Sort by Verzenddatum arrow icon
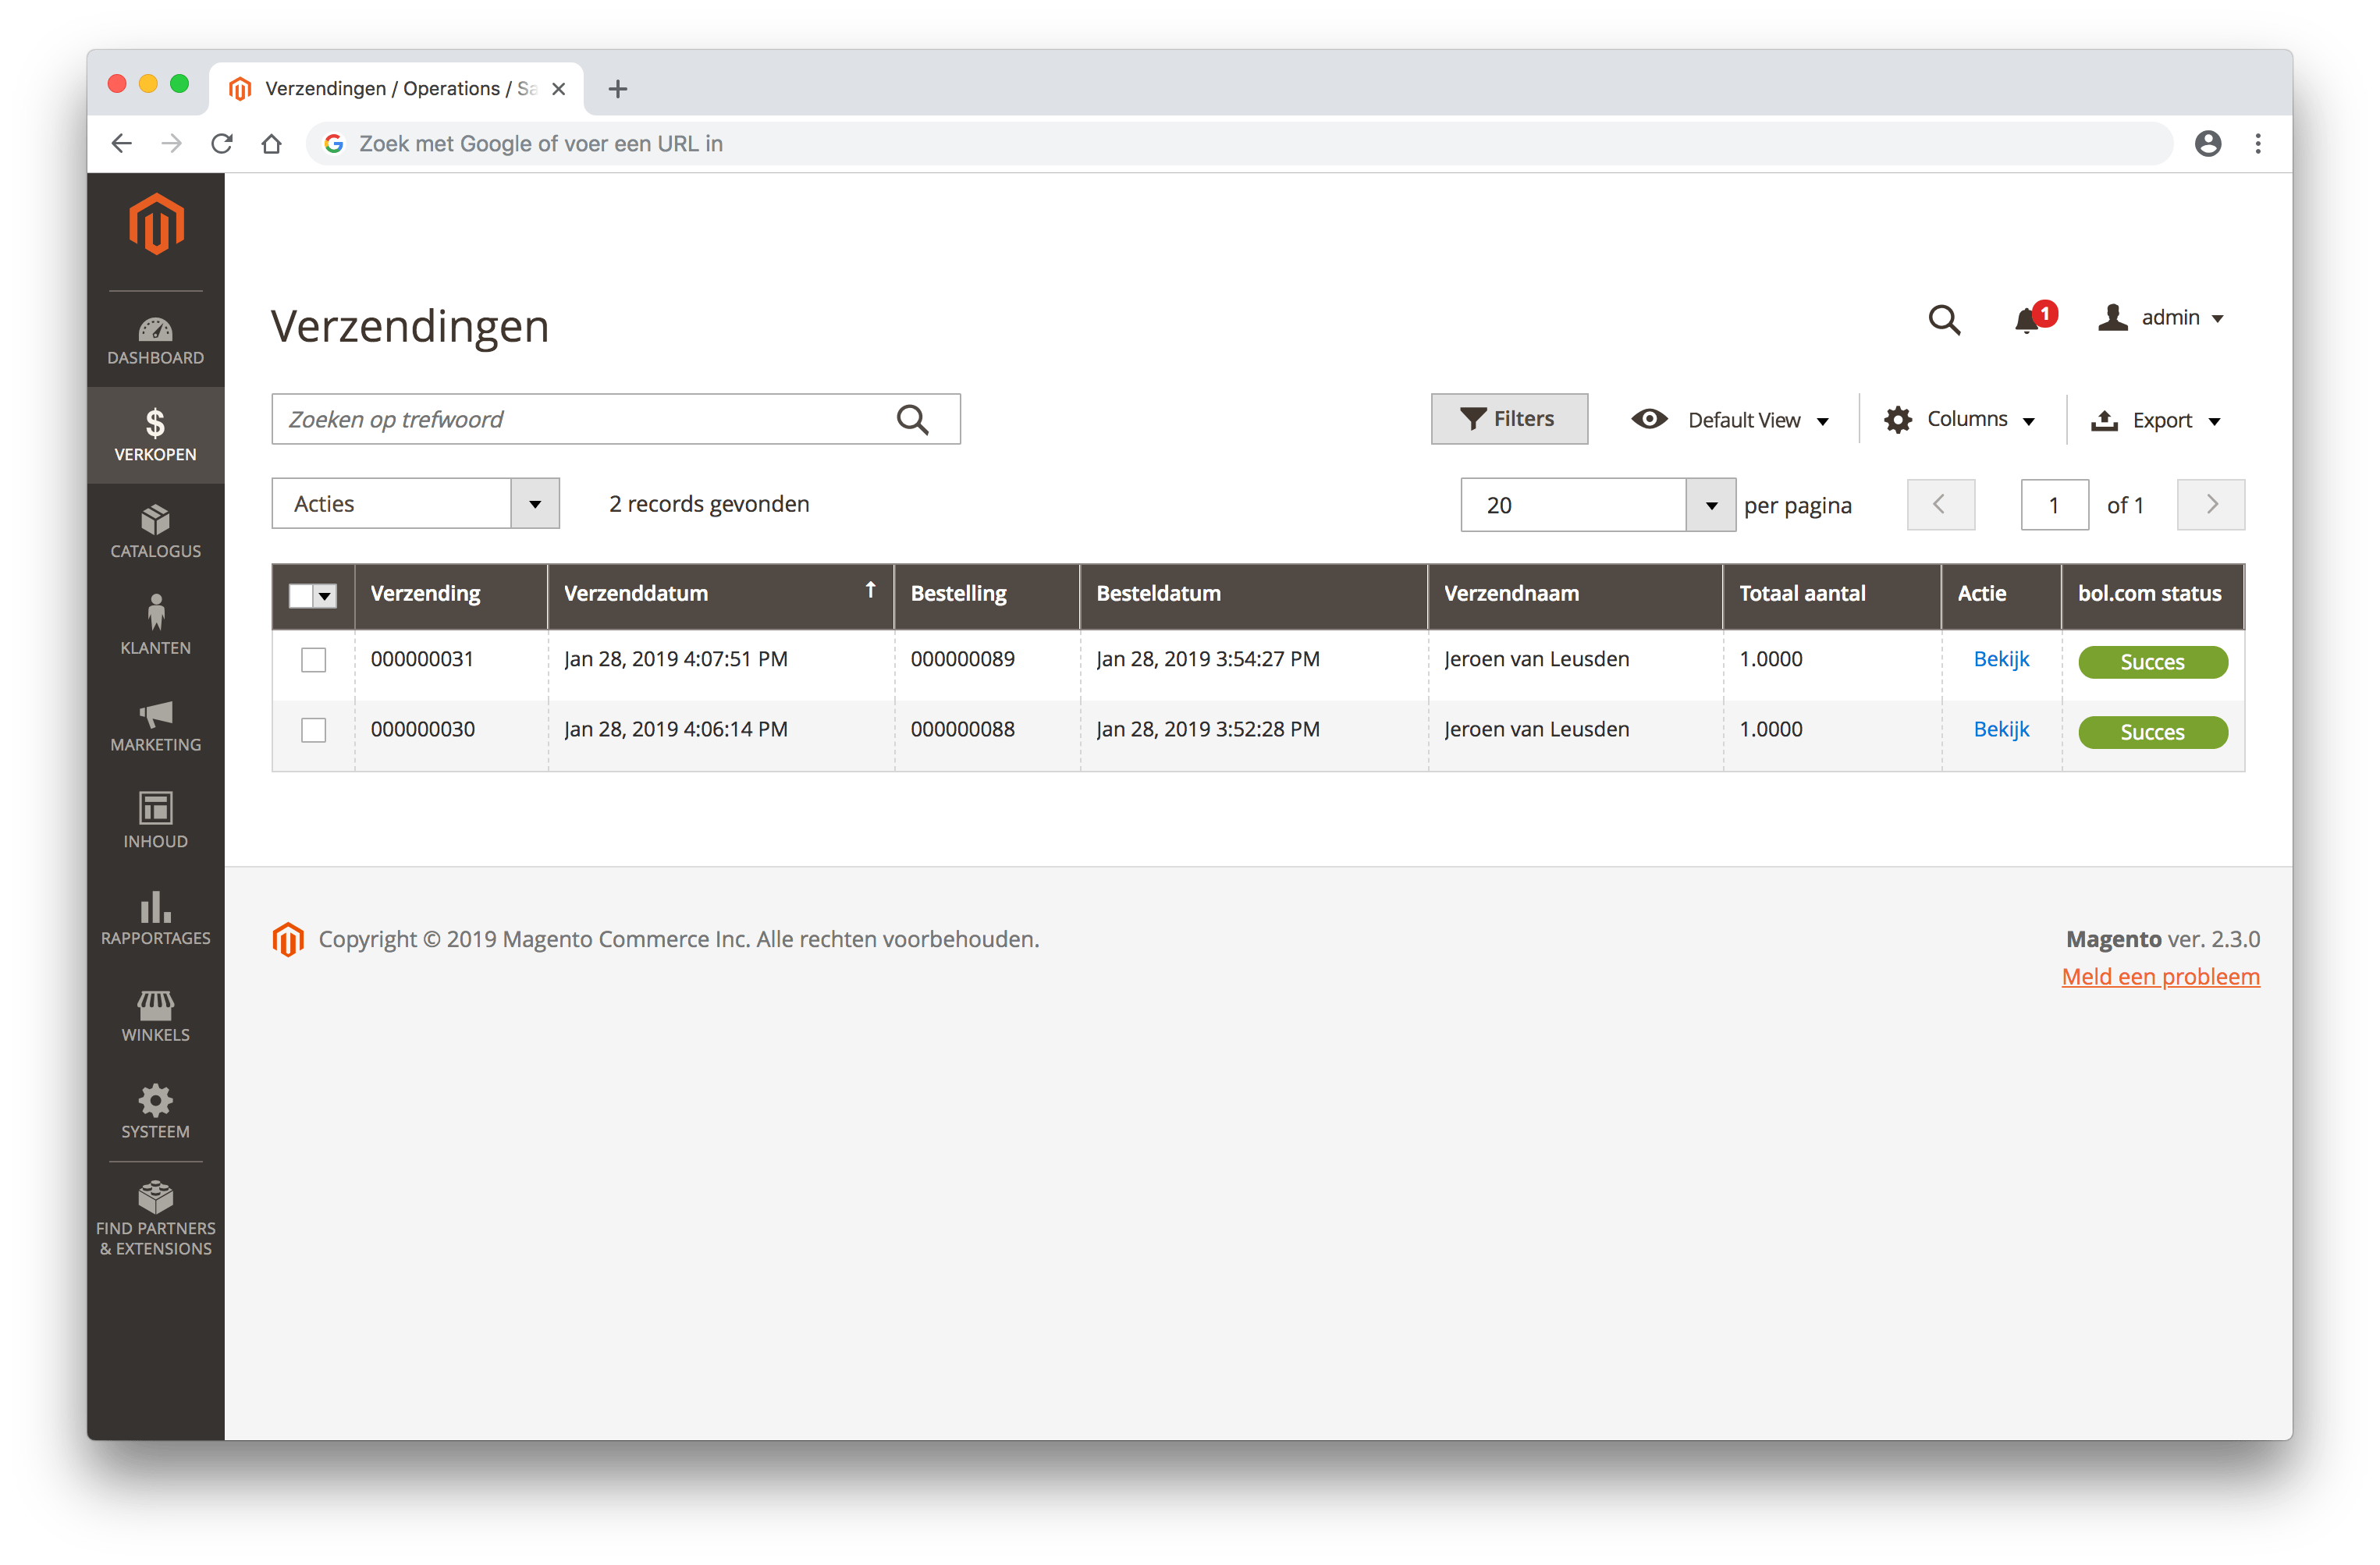Screen dimensions: 2380x1565 click(870, 591)
